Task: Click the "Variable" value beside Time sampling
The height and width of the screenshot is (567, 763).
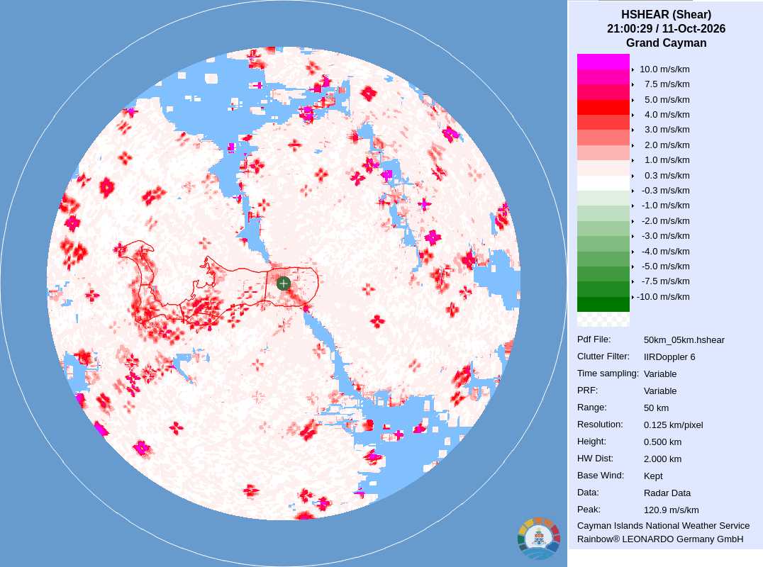Action: (x=660, y=374)
